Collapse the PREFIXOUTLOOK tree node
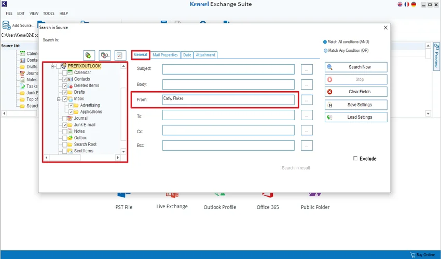This screenshot has height=259, width=441. click(52, 66)
